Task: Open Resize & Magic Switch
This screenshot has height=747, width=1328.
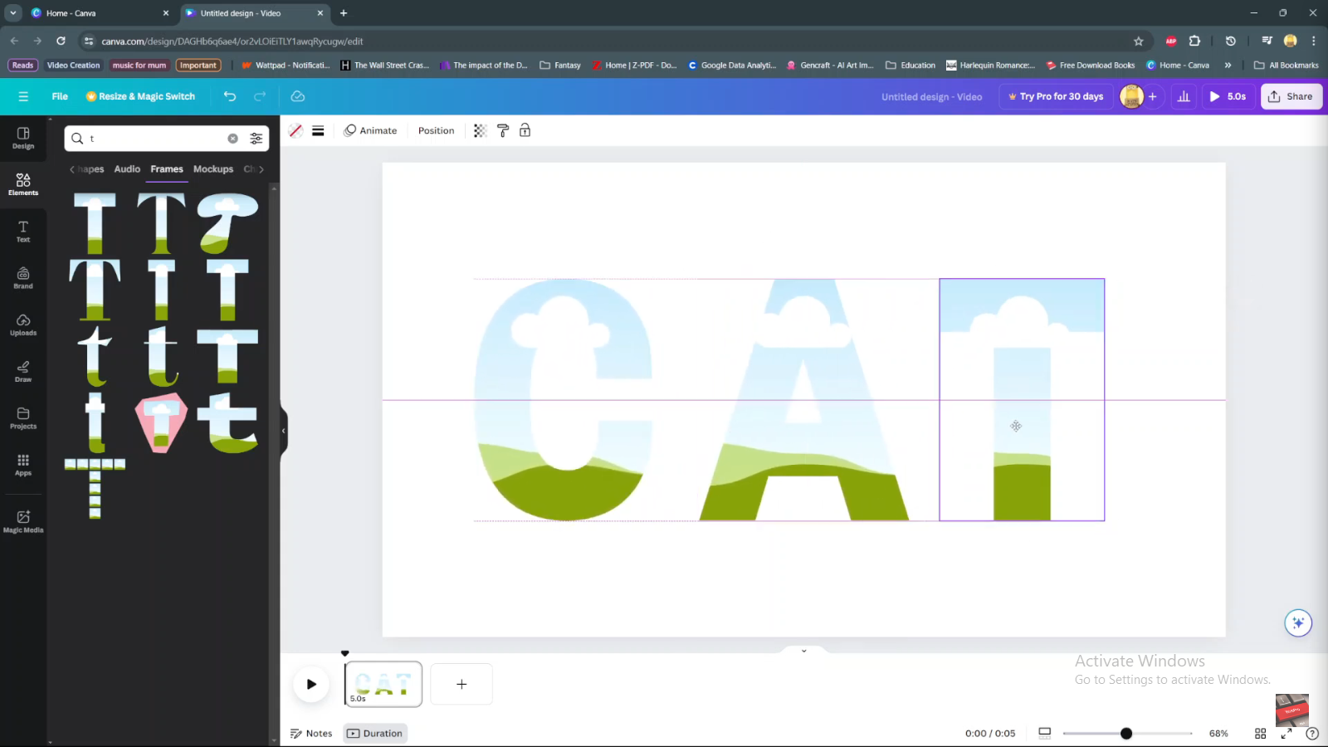Action: (140, 96)
